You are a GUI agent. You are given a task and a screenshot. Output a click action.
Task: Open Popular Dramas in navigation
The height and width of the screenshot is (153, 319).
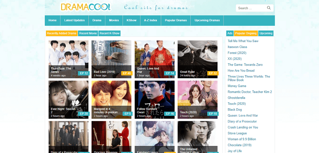click(x=176, y=20)
